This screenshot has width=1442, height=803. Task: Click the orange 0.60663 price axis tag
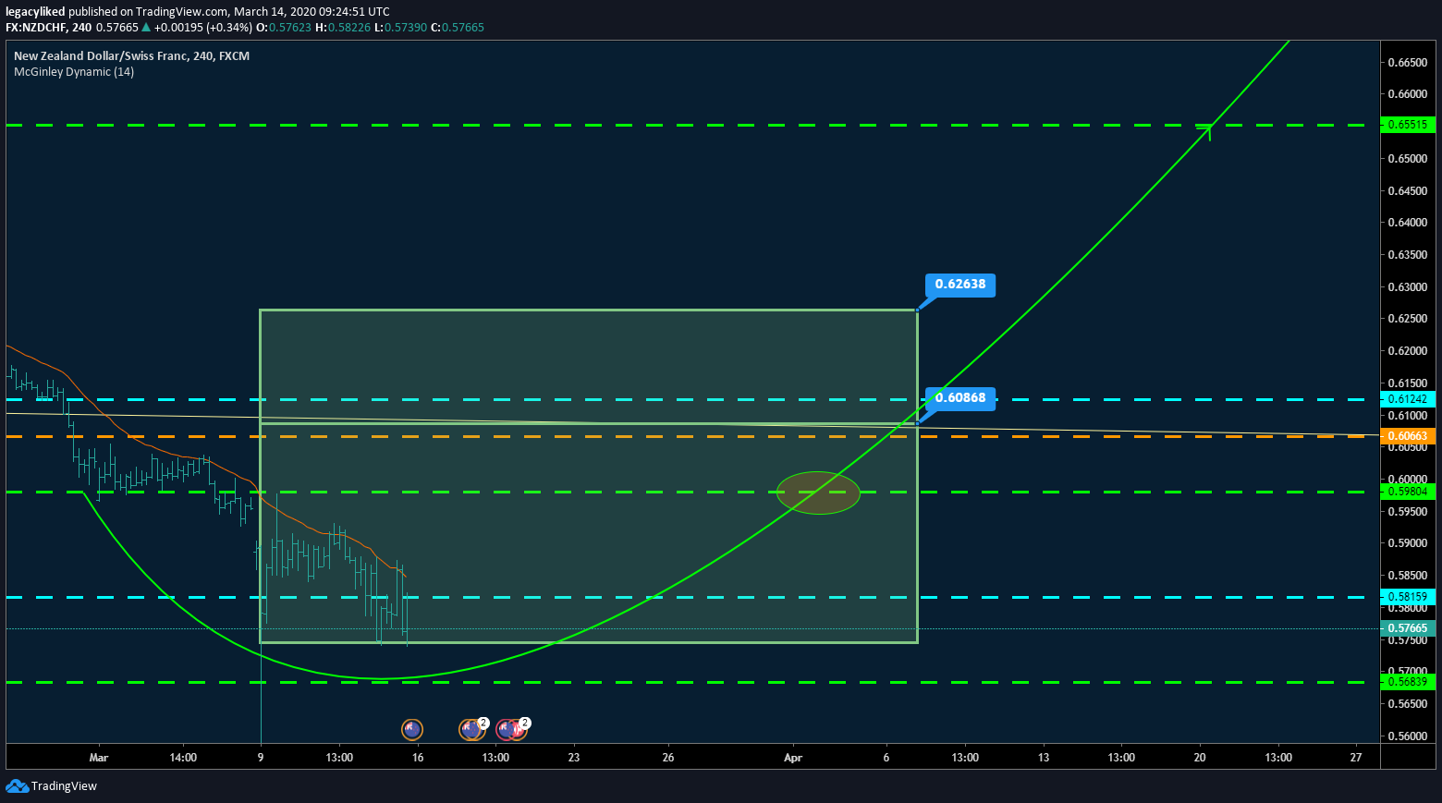1408,436
